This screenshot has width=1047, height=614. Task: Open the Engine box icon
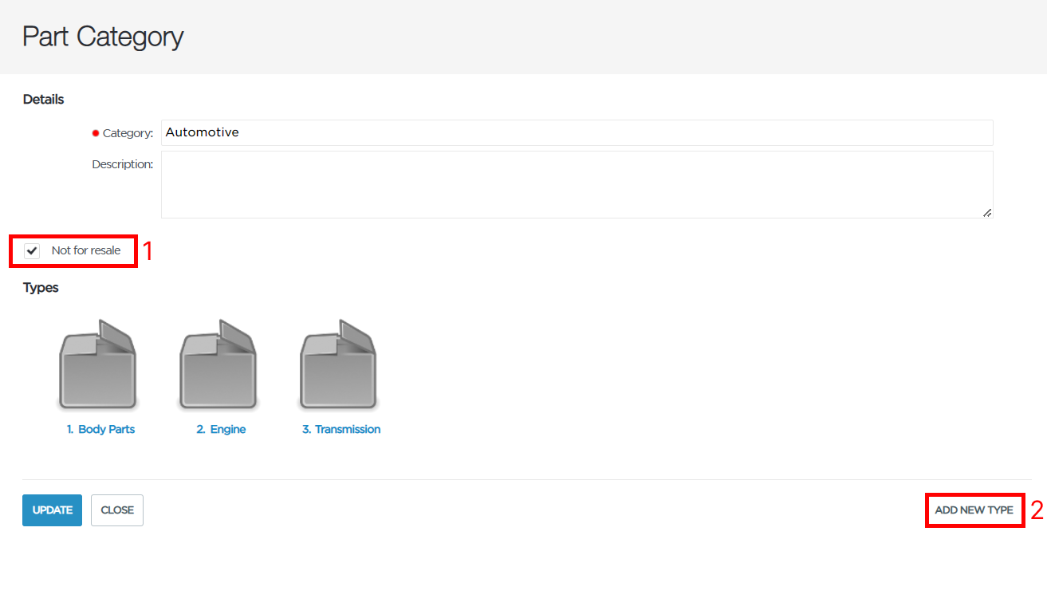point(218,365)
